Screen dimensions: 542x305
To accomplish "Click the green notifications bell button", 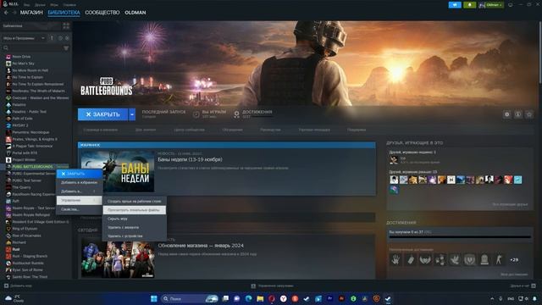I will click(x=469, y=5).
